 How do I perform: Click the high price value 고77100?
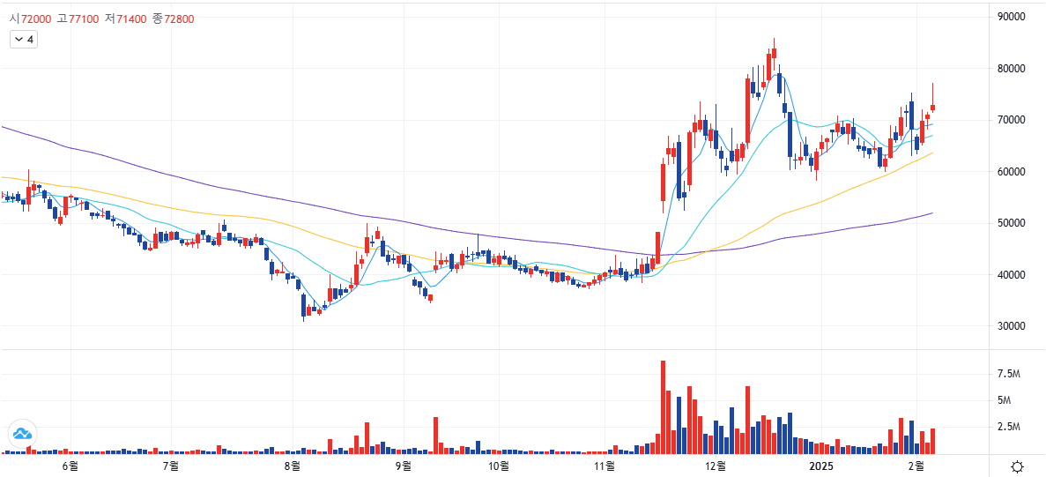point(78,19)
